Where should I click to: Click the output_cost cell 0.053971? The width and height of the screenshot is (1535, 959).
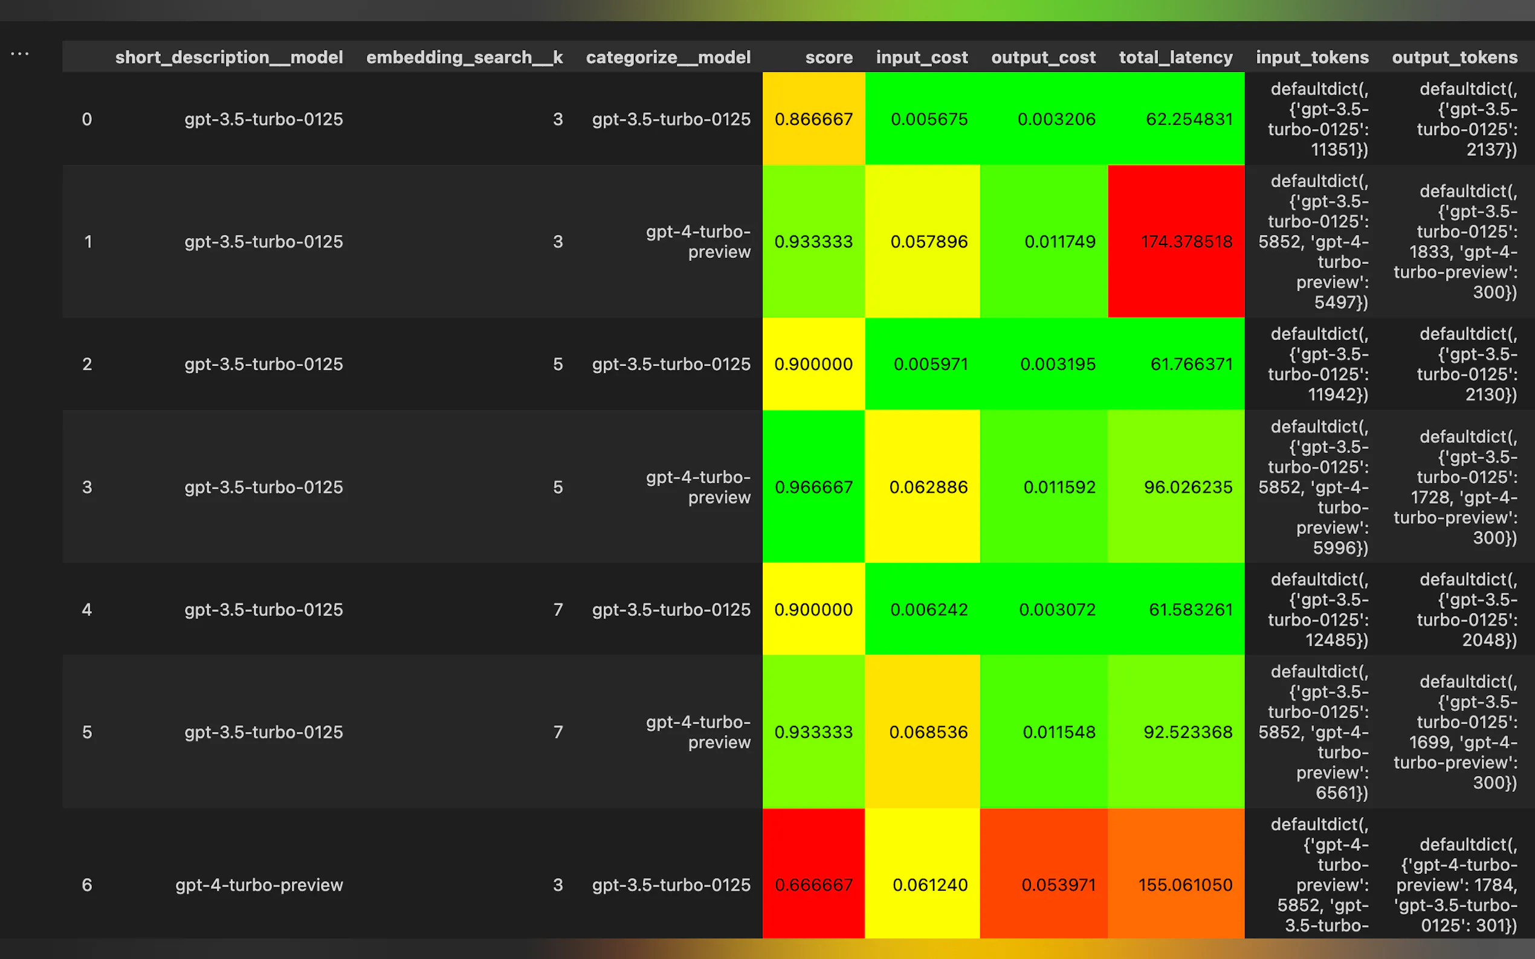1058,884
